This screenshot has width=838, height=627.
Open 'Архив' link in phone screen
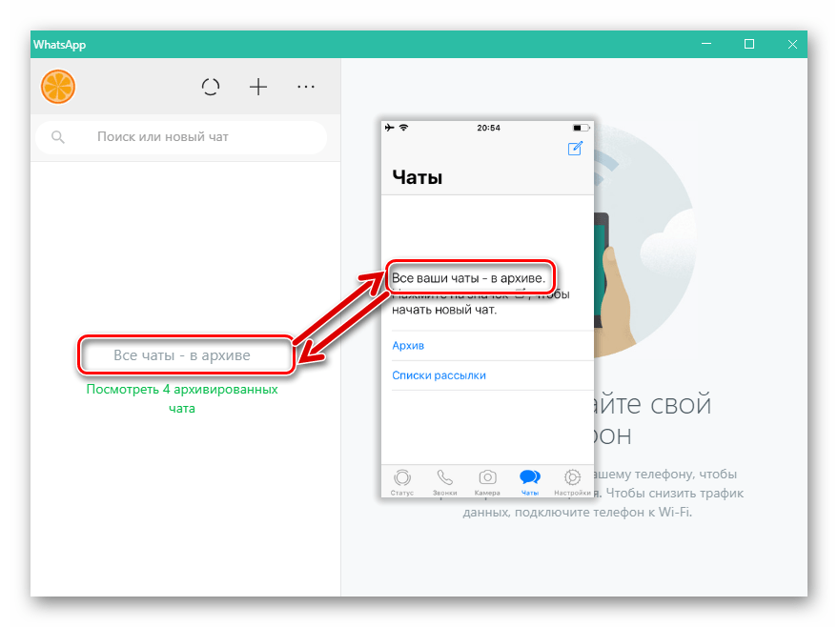(408, 346)
